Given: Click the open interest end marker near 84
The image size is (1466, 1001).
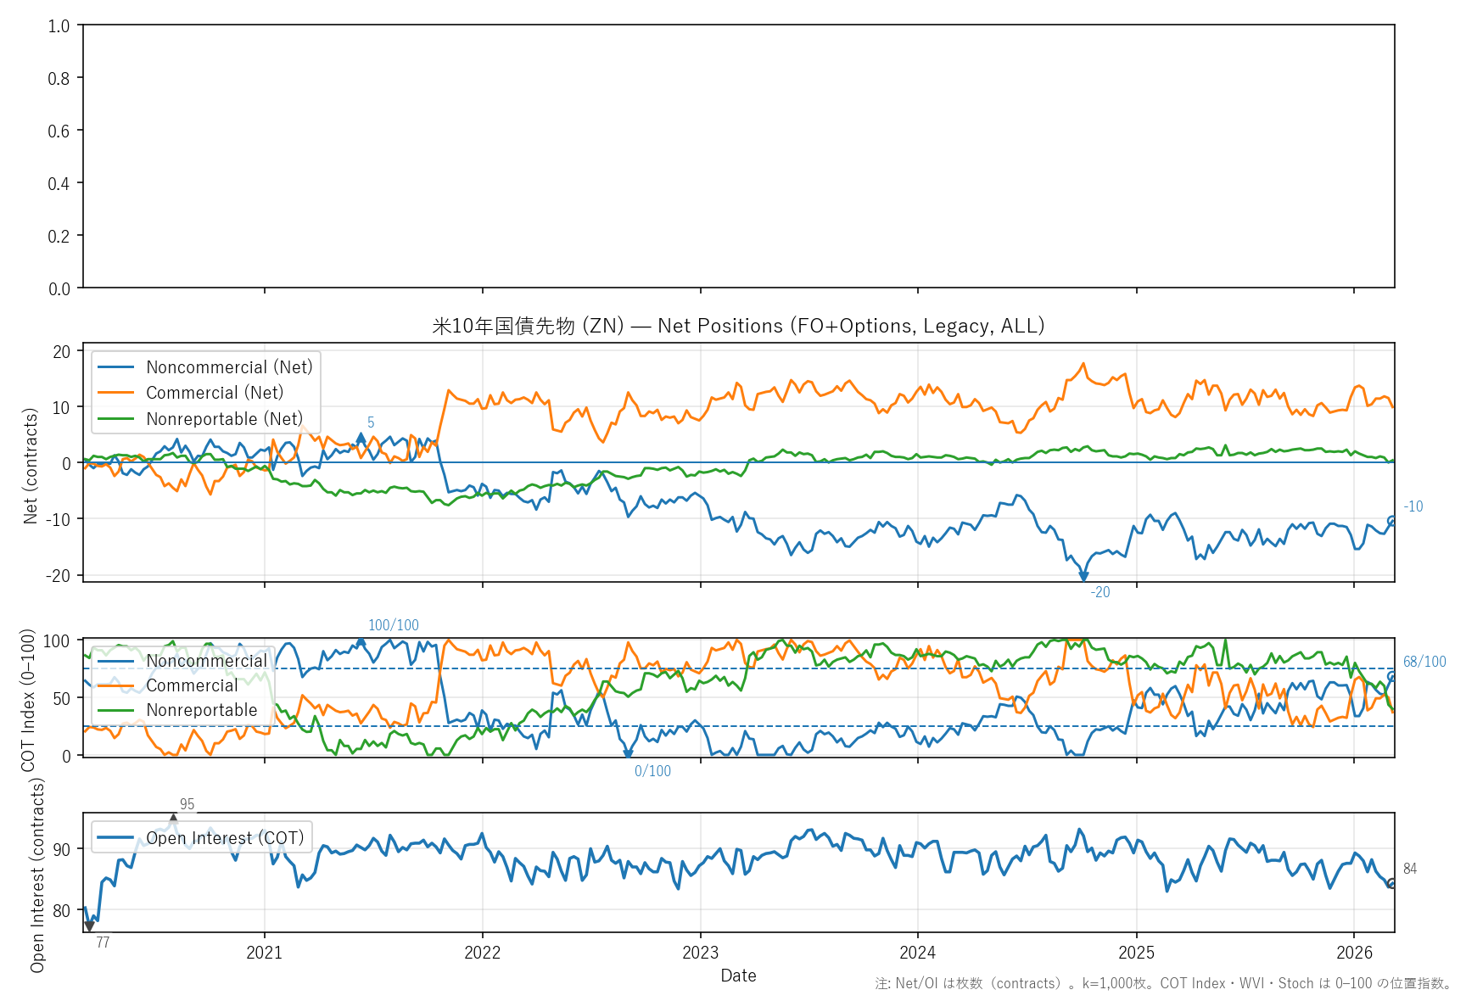Looking at the screenshot, I should pyautogui.click(x=1392, y=883).
